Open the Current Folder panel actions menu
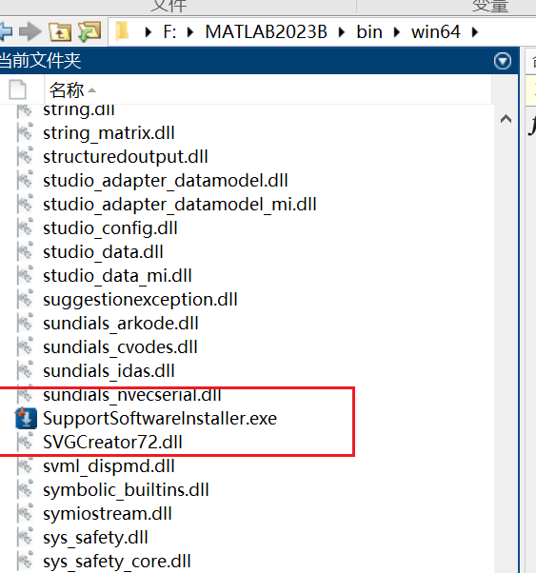Image resolution: width=536 pixels, height=573 pixels. coord(503,61)
